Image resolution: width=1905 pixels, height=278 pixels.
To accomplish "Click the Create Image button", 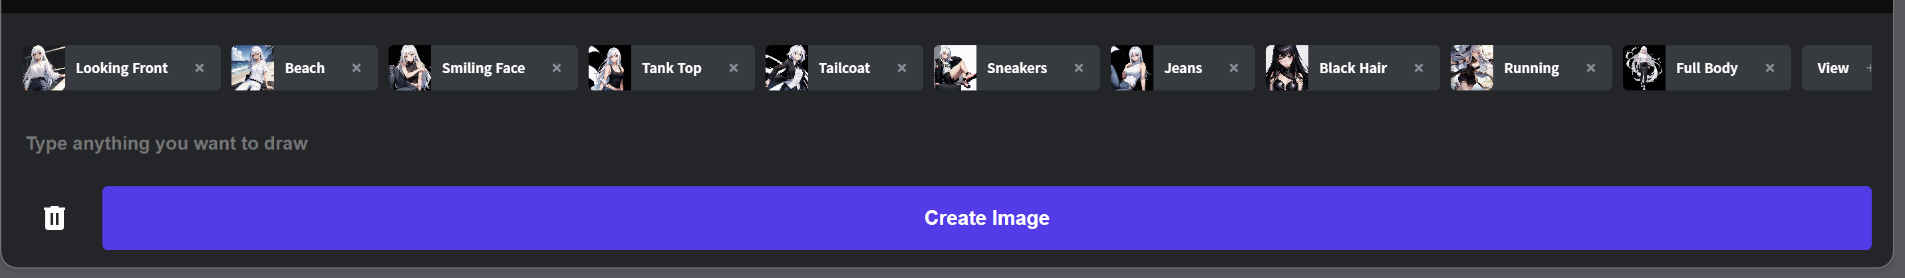I will point(986,218).
